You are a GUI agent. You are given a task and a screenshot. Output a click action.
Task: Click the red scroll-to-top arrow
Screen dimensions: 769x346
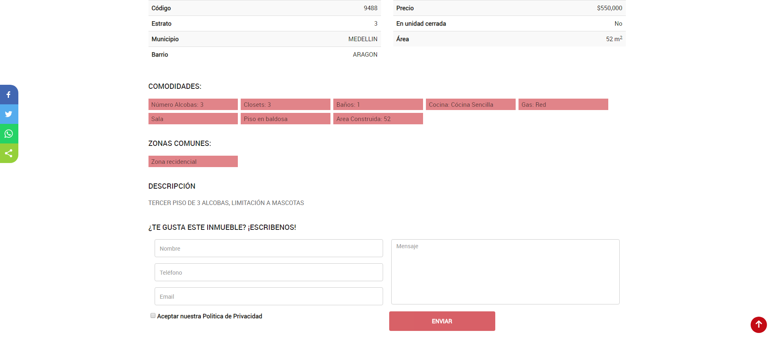[758, 325]
